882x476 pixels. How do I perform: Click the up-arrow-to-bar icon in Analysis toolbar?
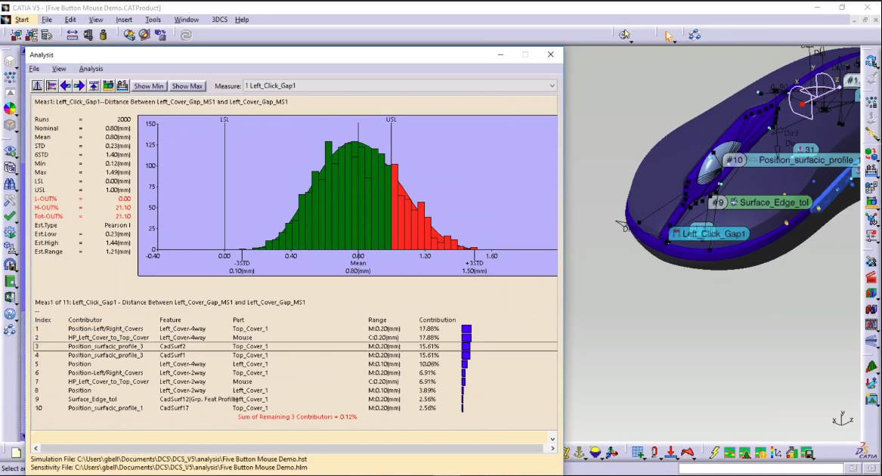94,85
